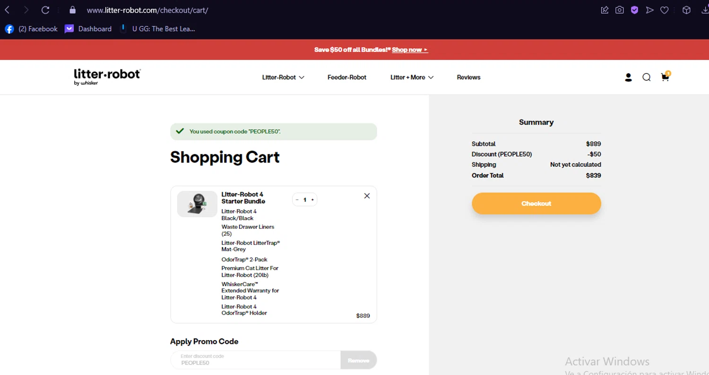Click the edit page icon in browser toolbar
This screenshot has height=375, width=709.
[x=605, y=10]
